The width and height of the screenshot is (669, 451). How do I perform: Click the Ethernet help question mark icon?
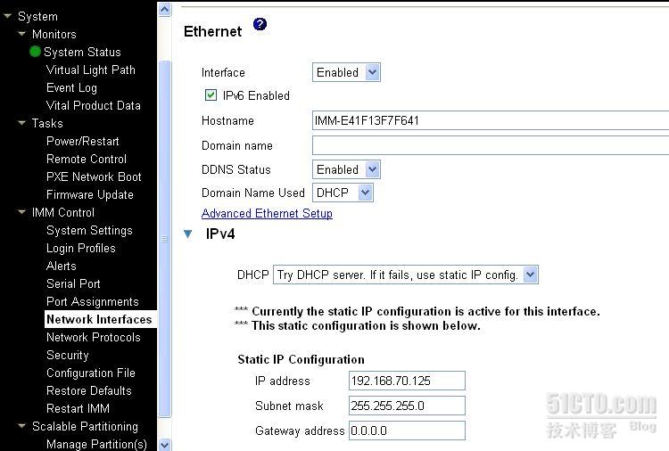click(x=260, y=25)
